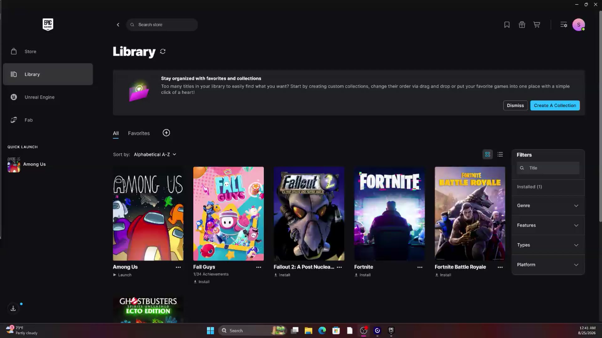This screenshot has height=338, width=602.
Task: Click the Fortnite Battle Royale title text
Action: tap(460, 267)
